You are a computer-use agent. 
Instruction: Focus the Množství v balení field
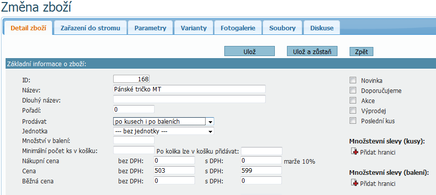(134, 140)
